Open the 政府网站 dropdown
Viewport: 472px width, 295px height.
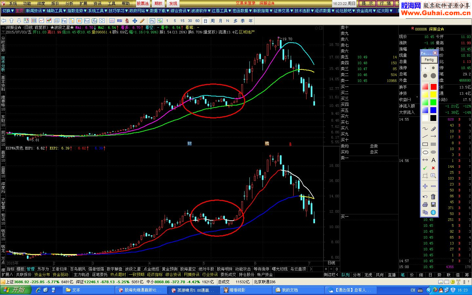[x=138, y=11]
